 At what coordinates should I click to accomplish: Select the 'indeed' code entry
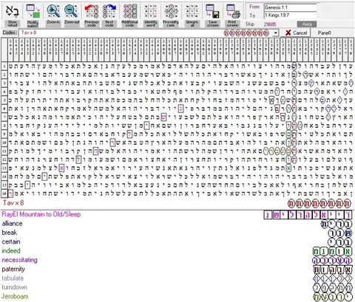[11, 251]
